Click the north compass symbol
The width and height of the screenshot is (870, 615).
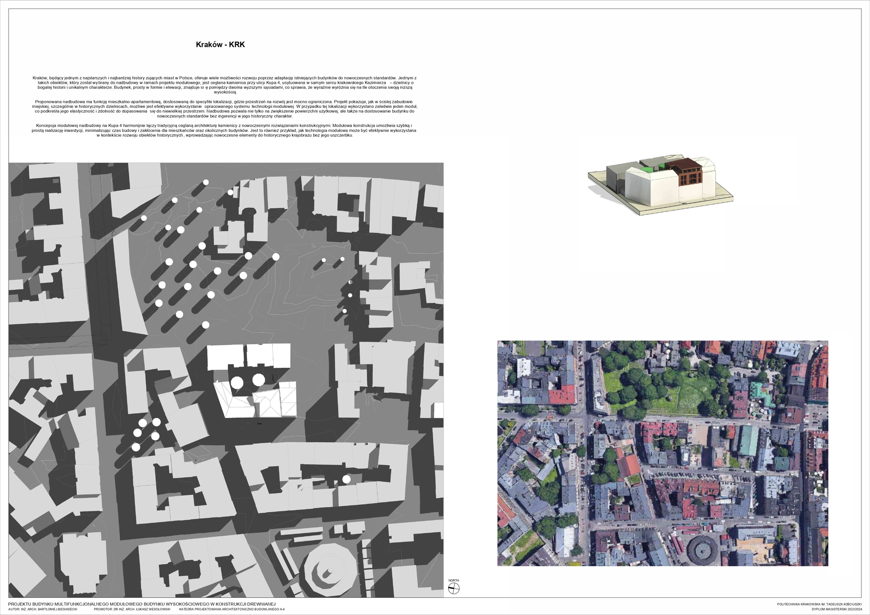tap(454, 588)
